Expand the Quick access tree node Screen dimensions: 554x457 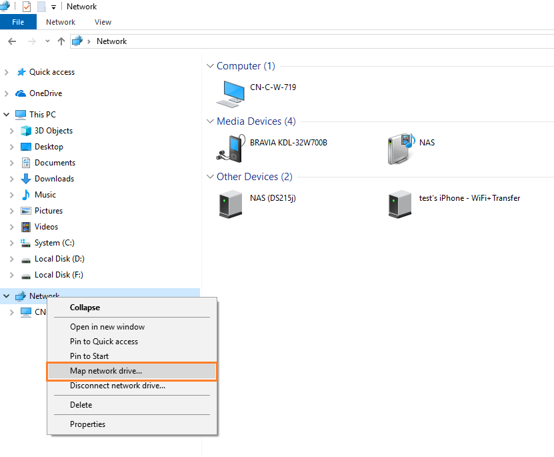7,72
